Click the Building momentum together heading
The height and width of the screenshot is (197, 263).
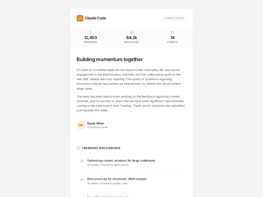(110, 59)
